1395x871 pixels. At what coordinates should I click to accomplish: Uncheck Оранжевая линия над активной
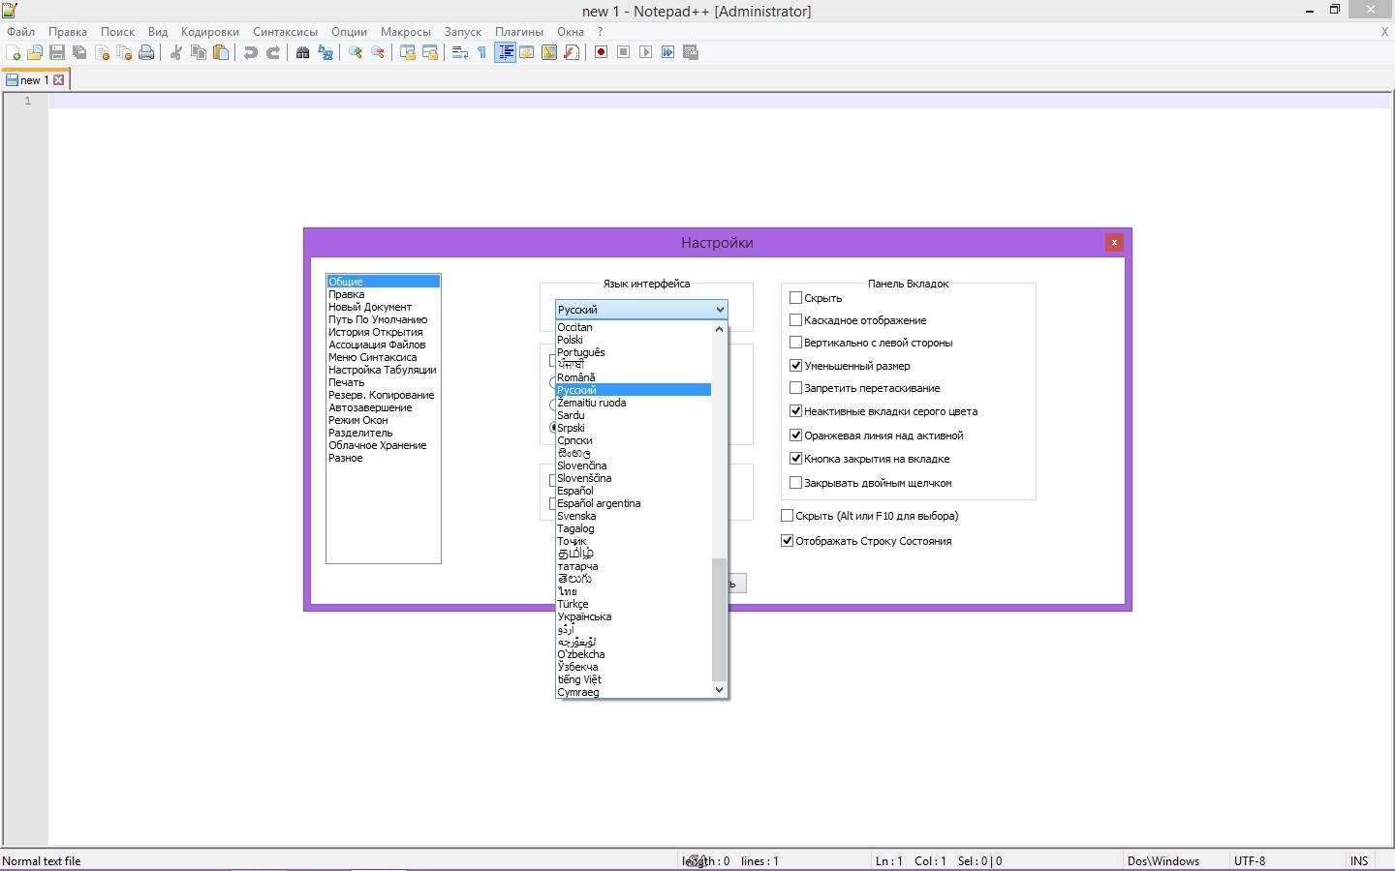click(x=796, y=435)
